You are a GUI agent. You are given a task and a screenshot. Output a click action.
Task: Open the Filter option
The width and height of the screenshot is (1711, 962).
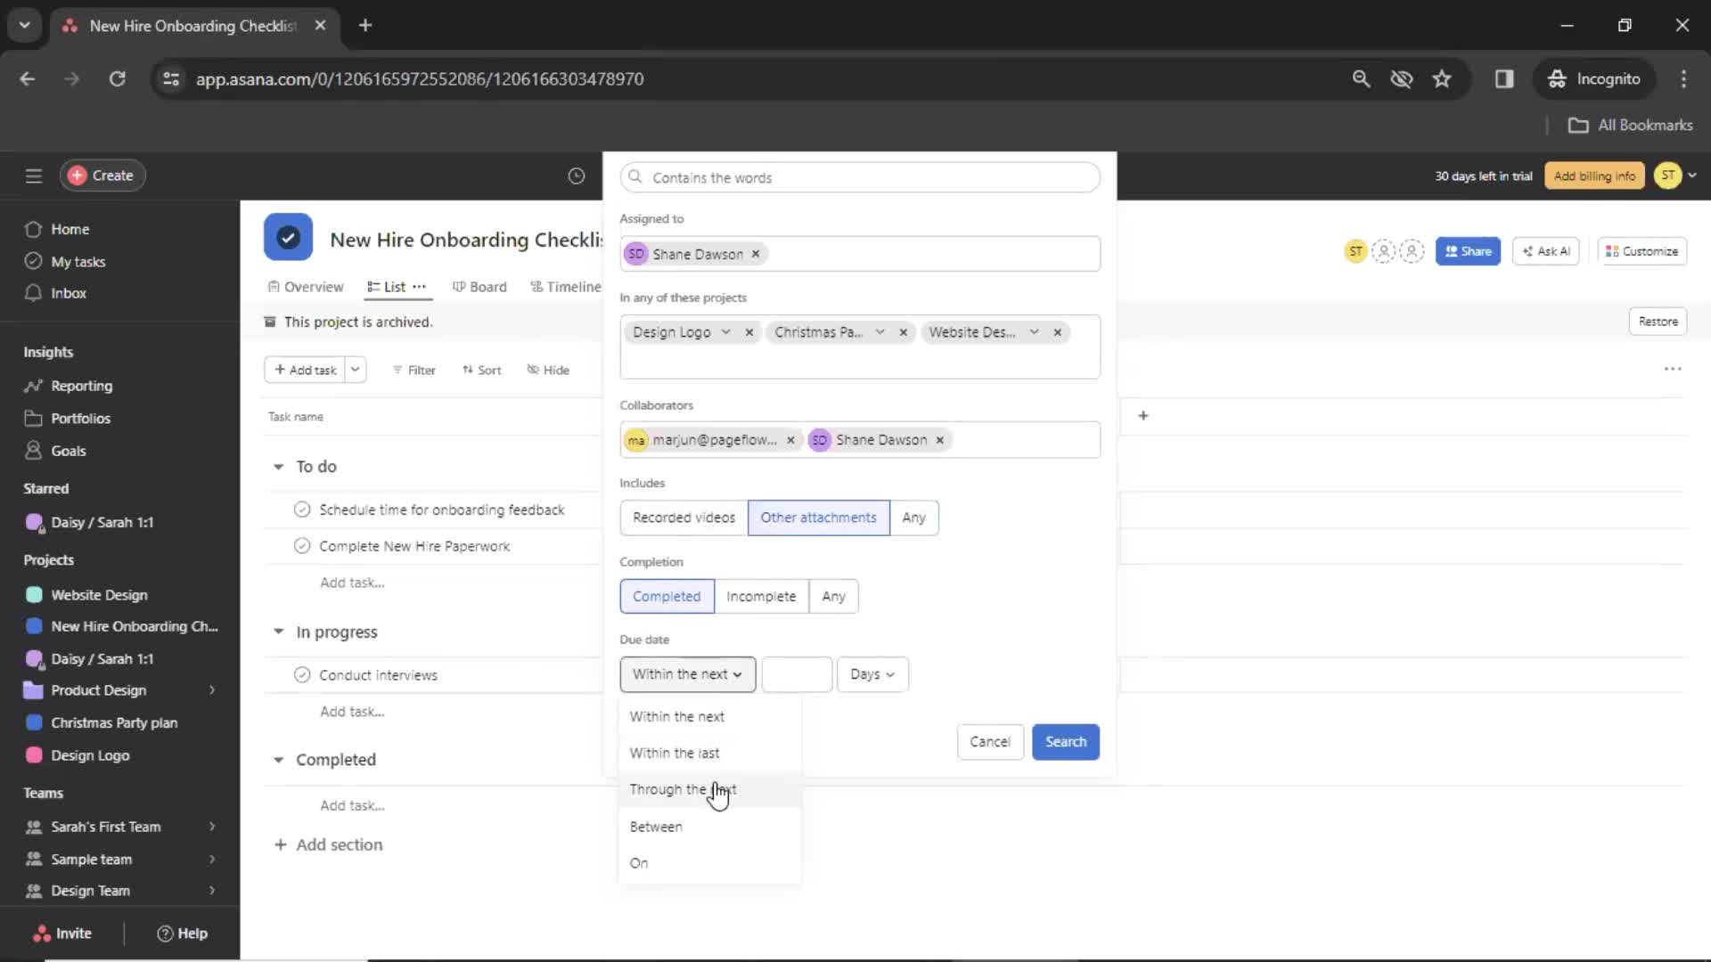click(413, 371)
